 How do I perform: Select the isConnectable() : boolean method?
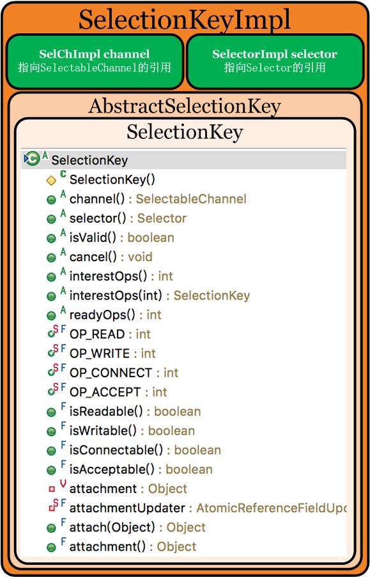[x=145, y=450]
